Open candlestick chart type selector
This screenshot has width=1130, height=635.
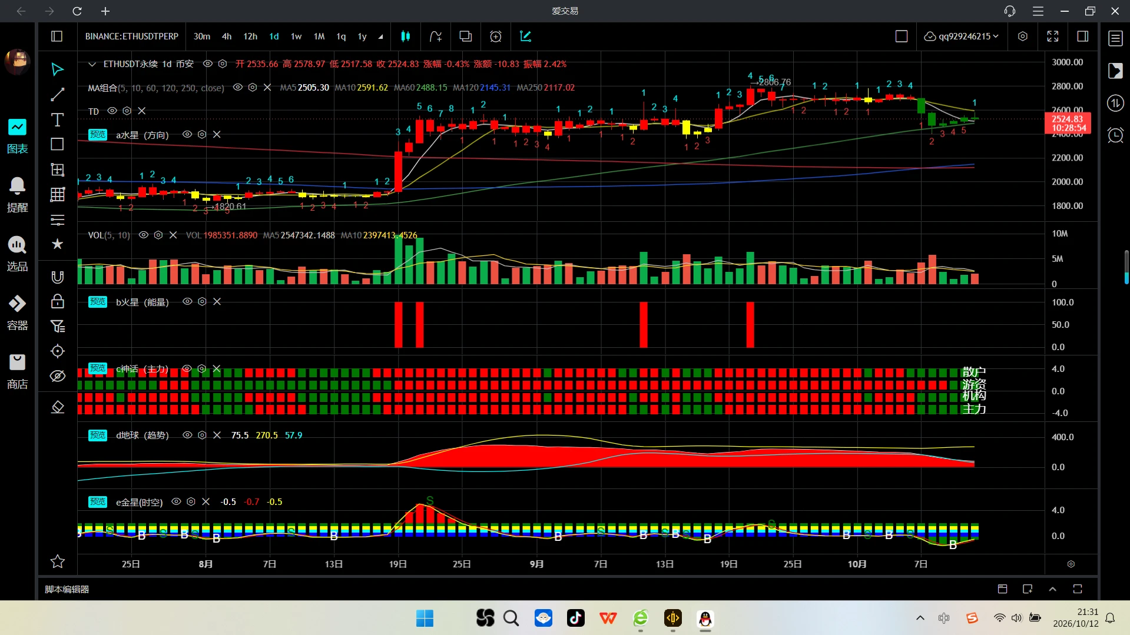pyautogui.click(x=405, y=36)
